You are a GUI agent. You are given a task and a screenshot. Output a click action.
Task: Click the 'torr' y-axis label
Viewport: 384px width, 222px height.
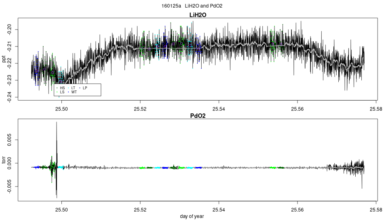[4, 160]
